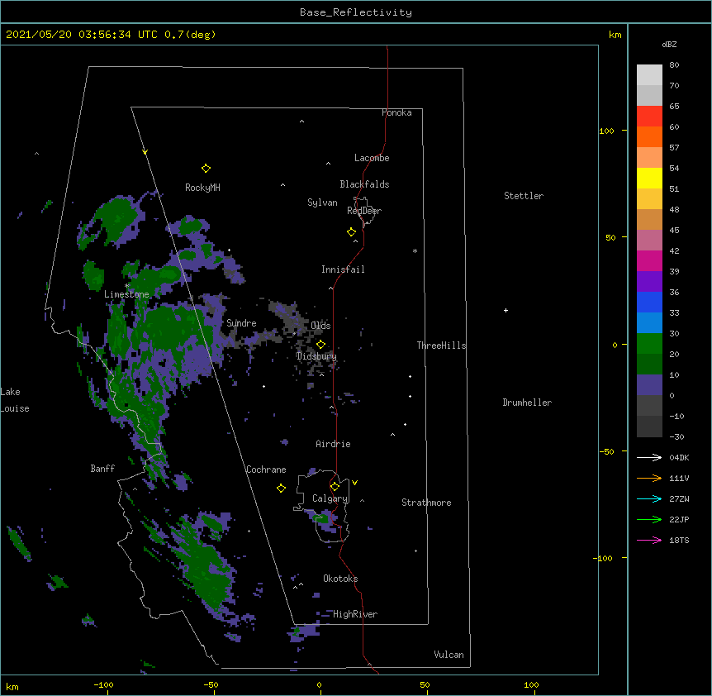This screenshot has height=696, width=712.
Task: Select the magenta 42 dBZ color swatch
Action: pyautogui.click(x=649, y=260)
